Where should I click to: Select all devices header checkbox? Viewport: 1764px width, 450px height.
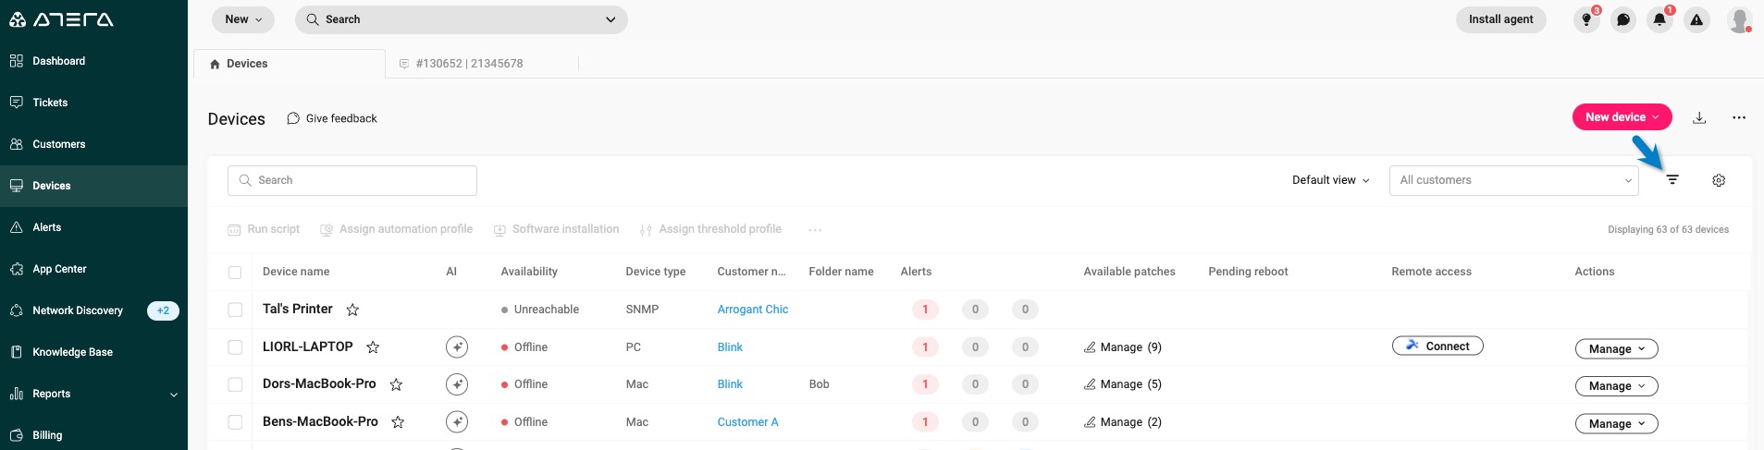click(235, 273)
